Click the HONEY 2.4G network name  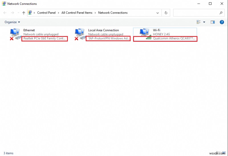click(161, 34)
